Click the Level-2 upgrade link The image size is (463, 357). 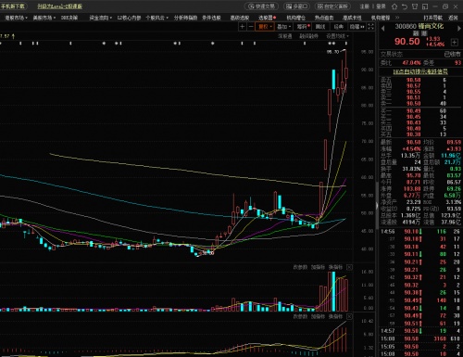tap(60, 6)
